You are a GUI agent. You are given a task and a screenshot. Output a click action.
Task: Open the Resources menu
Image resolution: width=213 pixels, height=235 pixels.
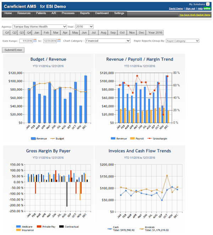point(24,13)
